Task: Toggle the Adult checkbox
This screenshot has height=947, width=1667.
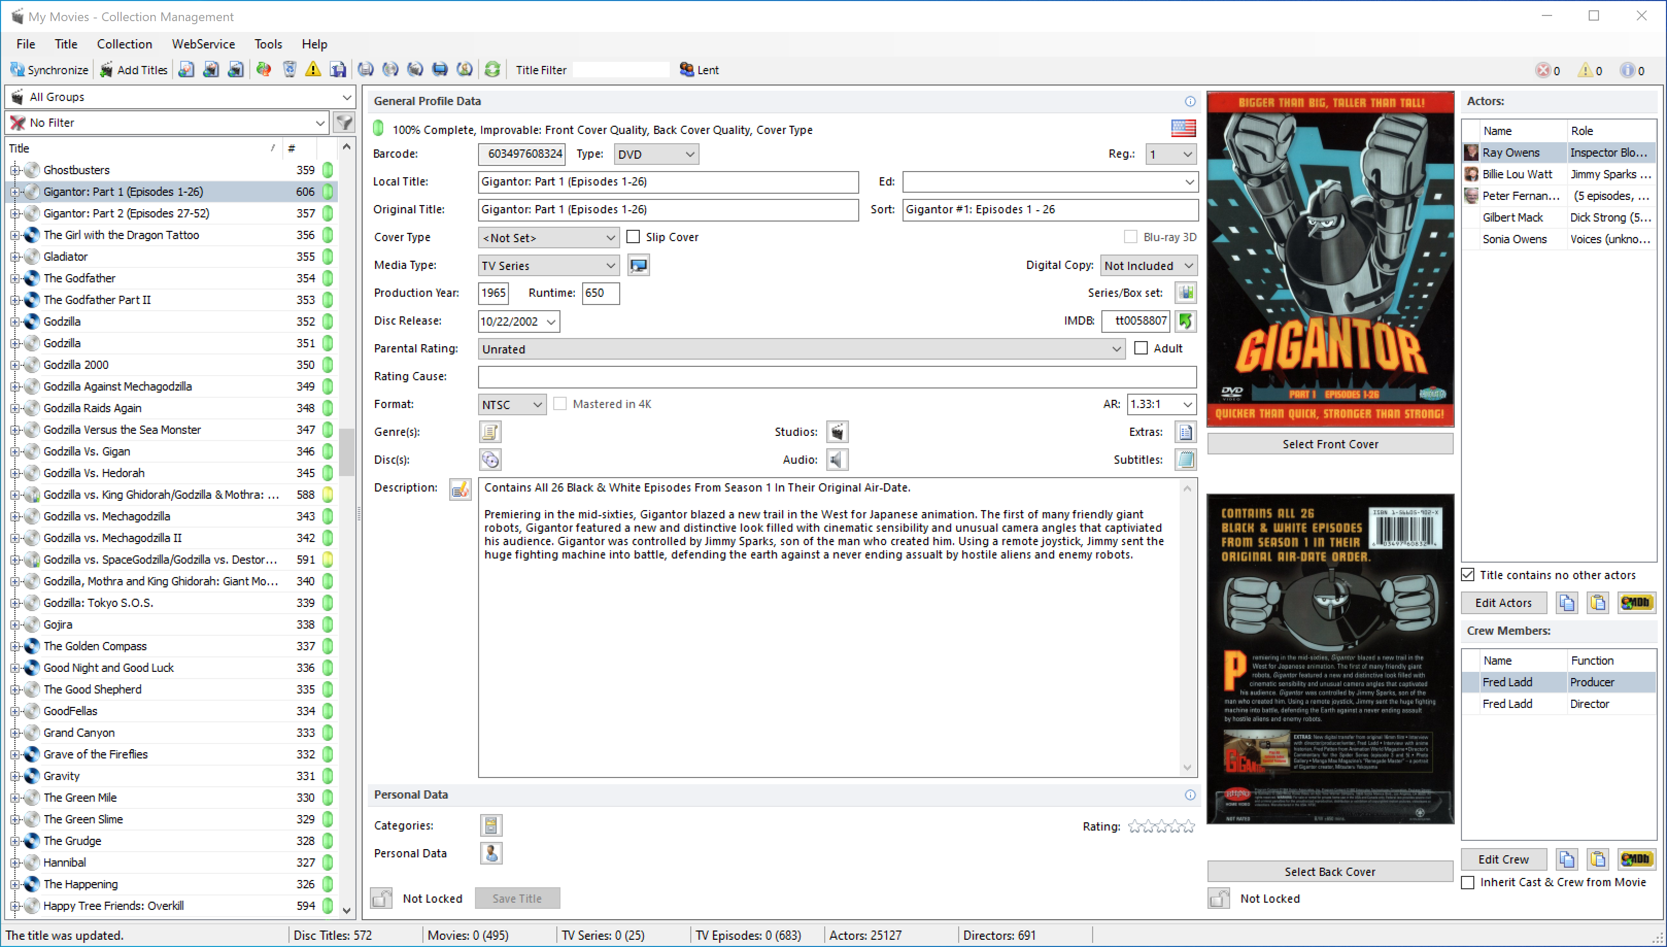Action: tap(1141, 348)
